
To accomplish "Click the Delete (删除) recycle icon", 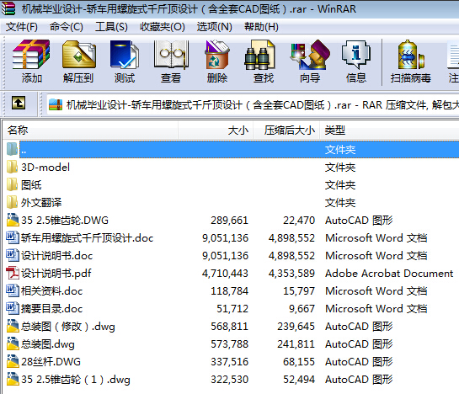I will pyautogui.click(x=217, y=55).
